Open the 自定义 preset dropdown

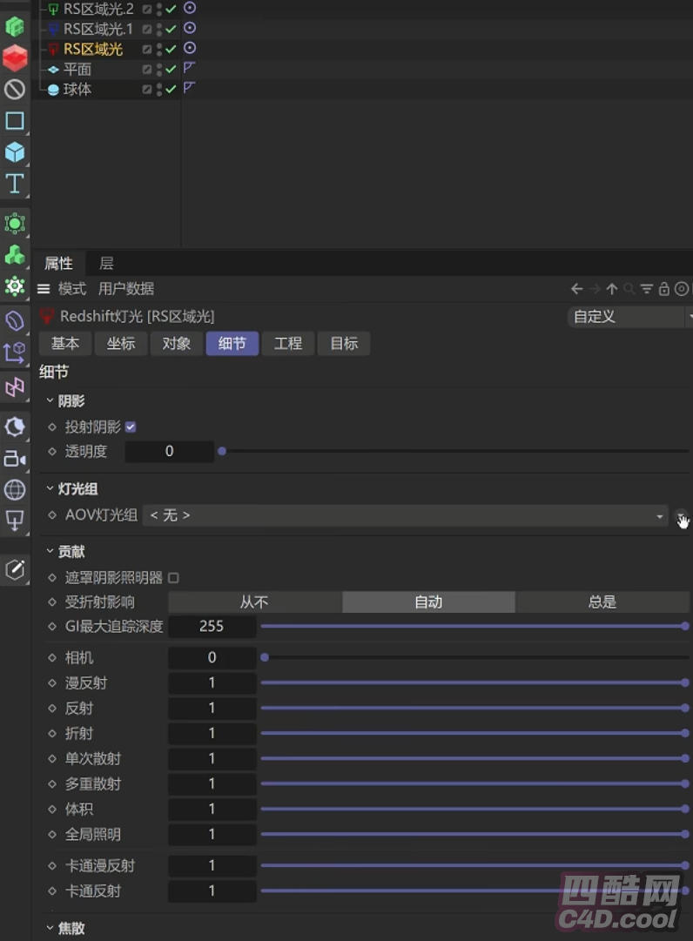(629, 317)
